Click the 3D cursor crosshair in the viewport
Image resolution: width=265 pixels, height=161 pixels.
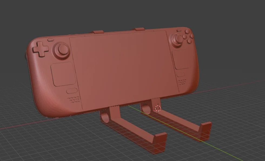[158, 108]
